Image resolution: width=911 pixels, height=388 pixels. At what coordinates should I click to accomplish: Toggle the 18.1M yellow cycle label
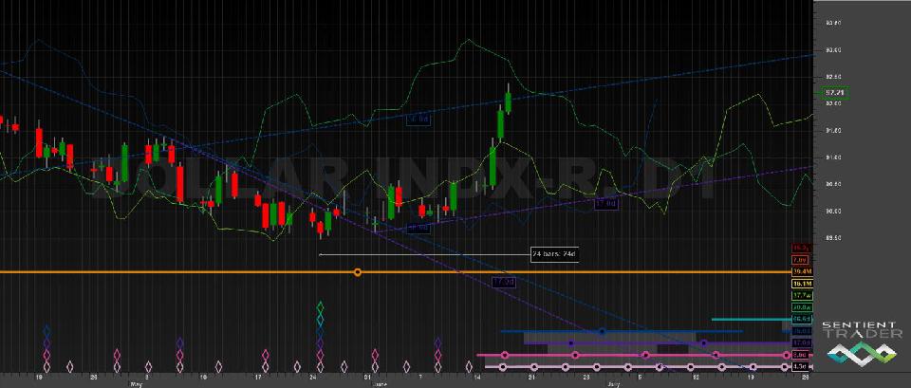[x=800, y=284]
